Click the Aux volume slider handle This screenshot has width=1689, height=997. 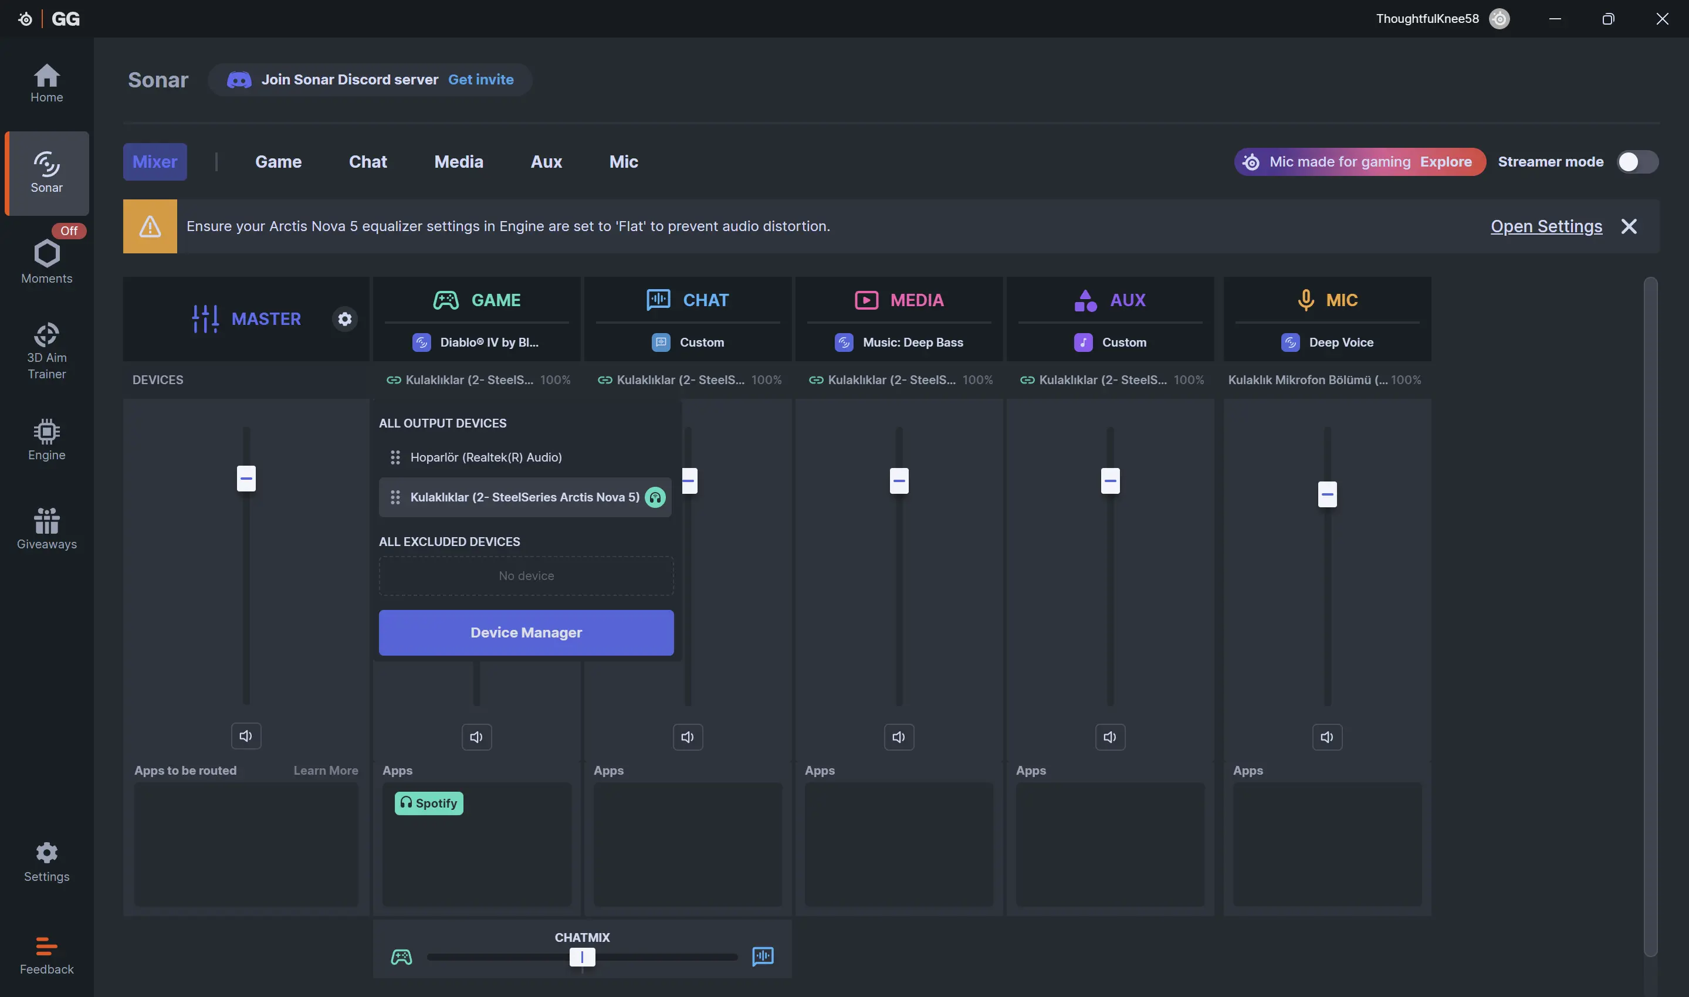1110,481
